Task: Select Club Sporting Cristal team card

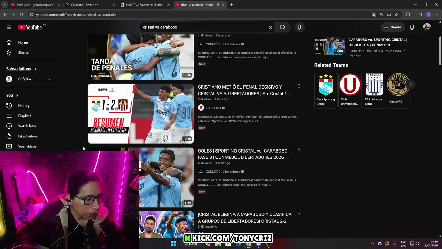Action: pos(326,90)
